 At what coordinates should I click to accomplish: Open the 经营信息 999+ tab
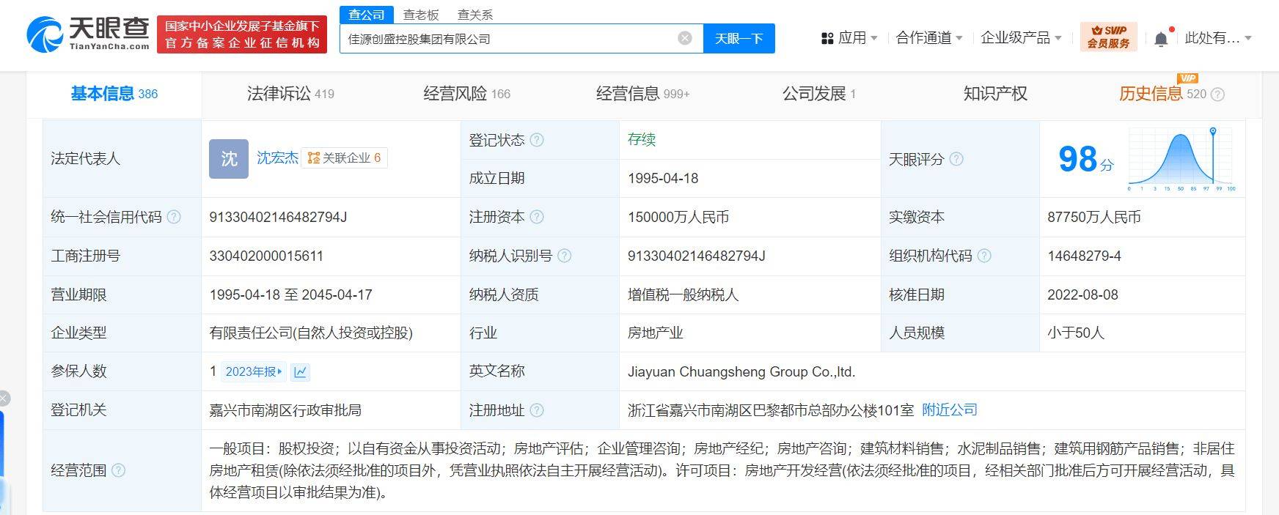click(x=642, y=94)
